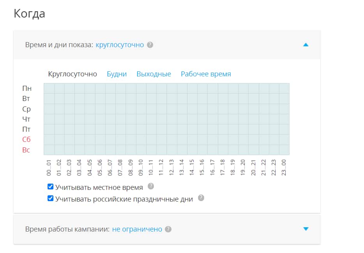Click the 23...00 hour column label
The width and height of the screenshot is (364, 253).
tap(284, 168)
